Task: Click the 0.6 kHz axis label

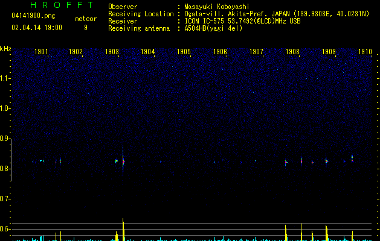Action: point(5,229)
